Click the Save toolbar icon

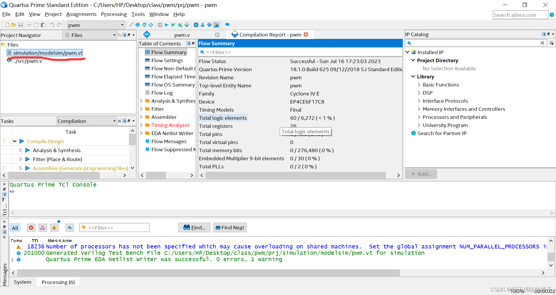[21, 25]
